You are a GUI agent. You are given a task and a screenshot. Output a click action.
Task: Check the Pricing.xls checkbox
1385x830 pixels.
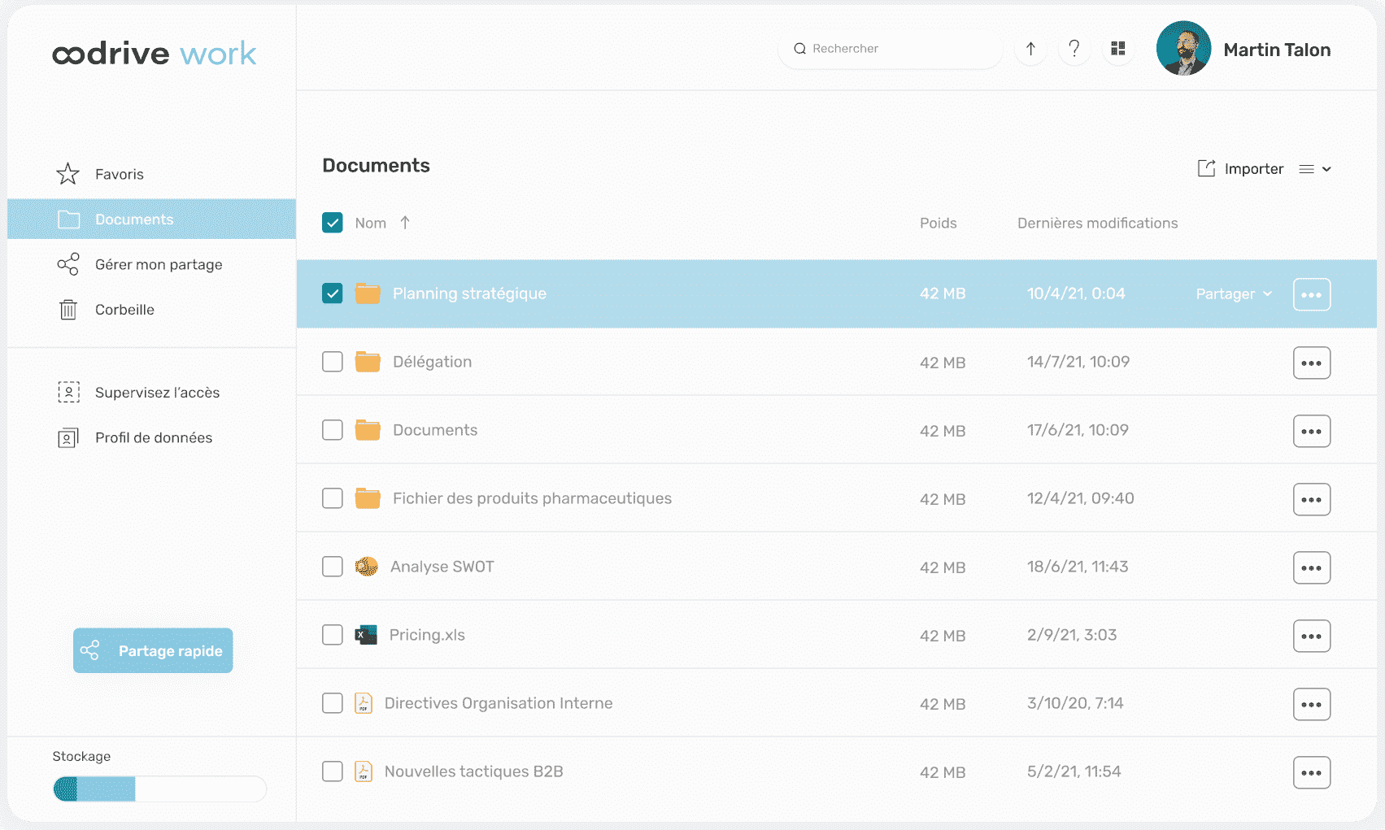click(333, 635)
